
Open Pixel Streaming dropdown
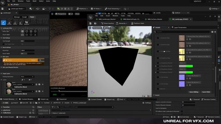click(x=113, y=9)
